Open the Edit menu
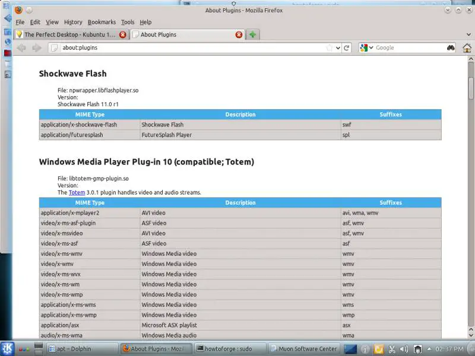475x356 pixels. pyautogui.click(x=35, y=22)
